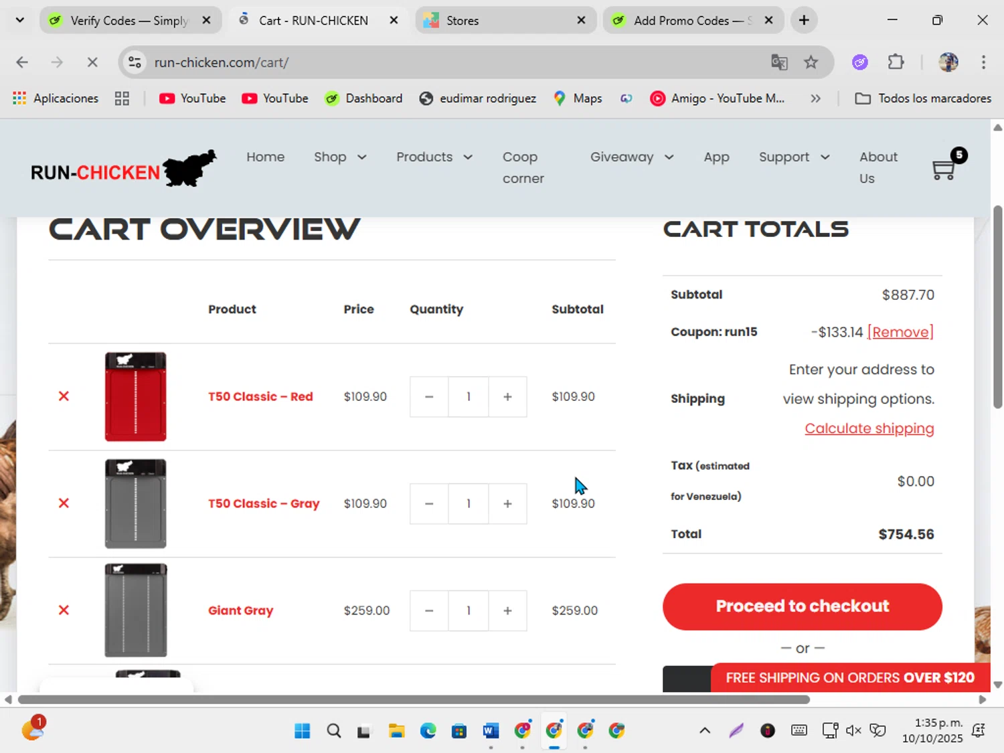1004x753 pixels.
Task: Click the address bar URL
Action: [x=222, y=62]
